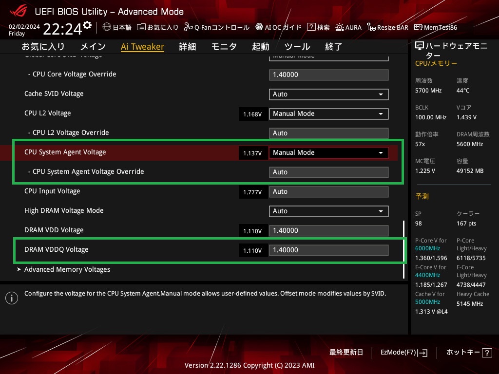Click the globe language icon

107,27
